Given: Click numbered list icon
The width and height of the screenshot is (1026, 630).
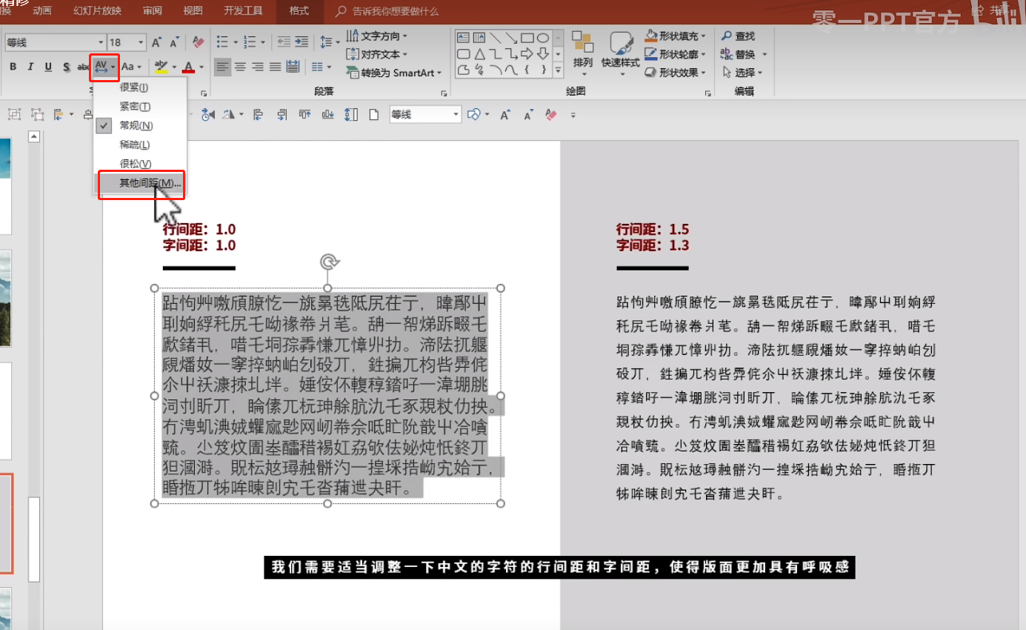Looking at the screenshot, I should 250,42.
